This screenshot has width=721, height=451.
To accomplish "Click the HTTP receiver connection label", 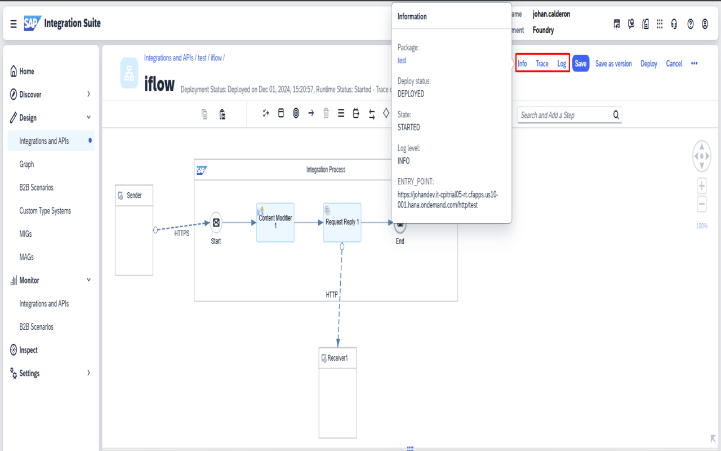I will 332,295.
